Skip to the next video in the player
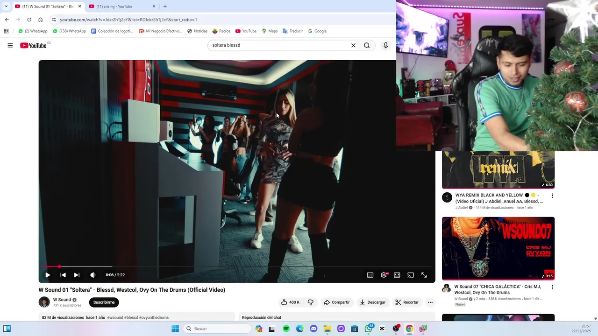Image resolution: width=598 pixels, height=336 pixels. [77, 275]
